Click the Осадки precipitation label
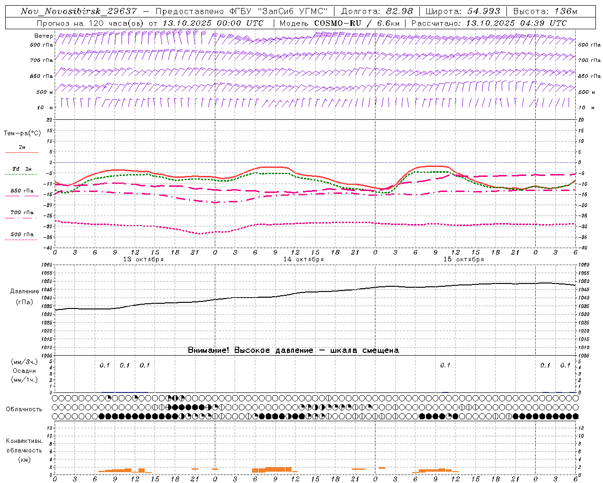 pos(24,371)
